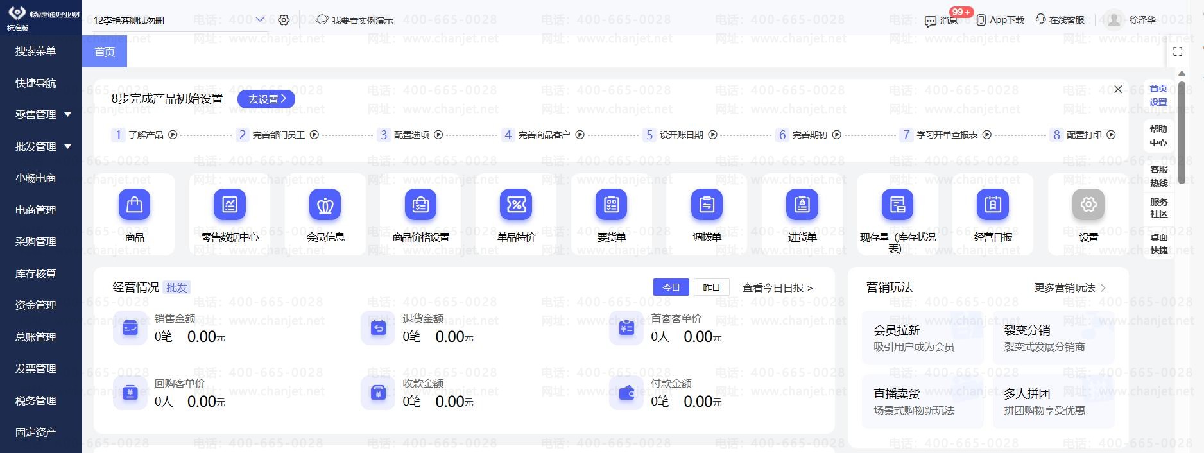Open 经营日报 shortcut icon
The width and height of the screenshot is (1204, 453).
(993, 205)
